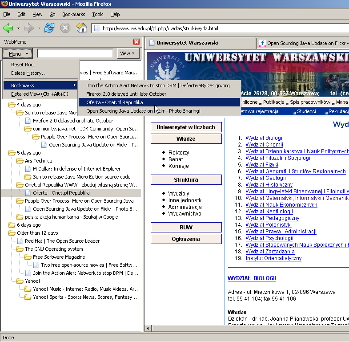The height and width of the screenshot is (342, 349).
Task: Click the Firefox icon in the title bar
Action: pos(4,4)
